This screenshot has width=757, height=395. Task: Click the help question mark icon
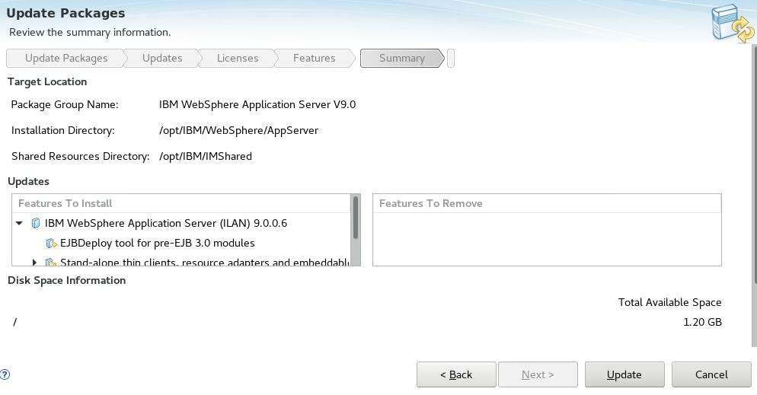(x=5, y=374)
